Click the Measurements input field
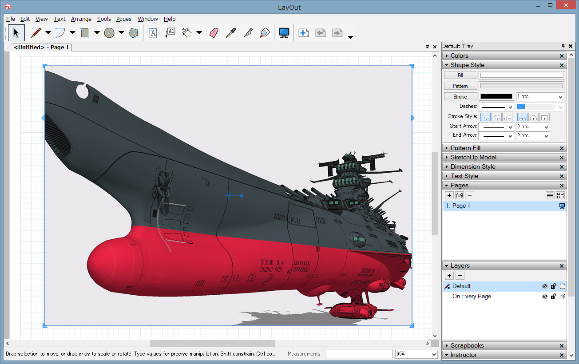This screenshot has width=579, height=364. pyautogui.click(x=359, y=354)
